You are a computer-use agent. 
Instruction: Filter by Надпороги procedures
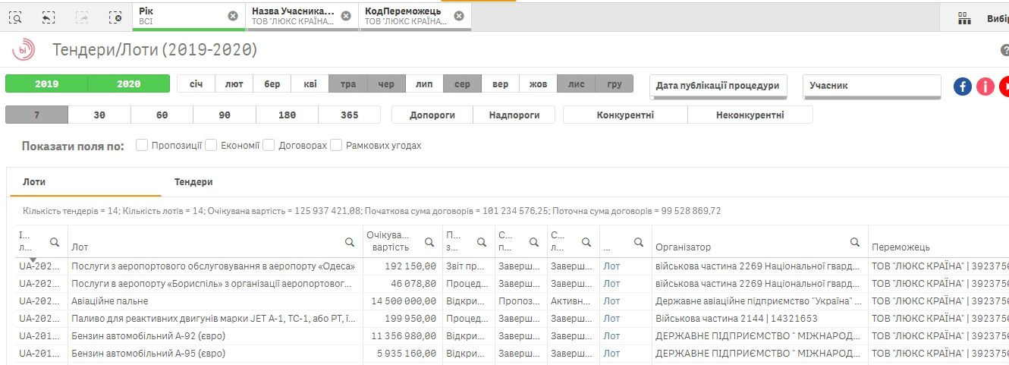(514, 115)
